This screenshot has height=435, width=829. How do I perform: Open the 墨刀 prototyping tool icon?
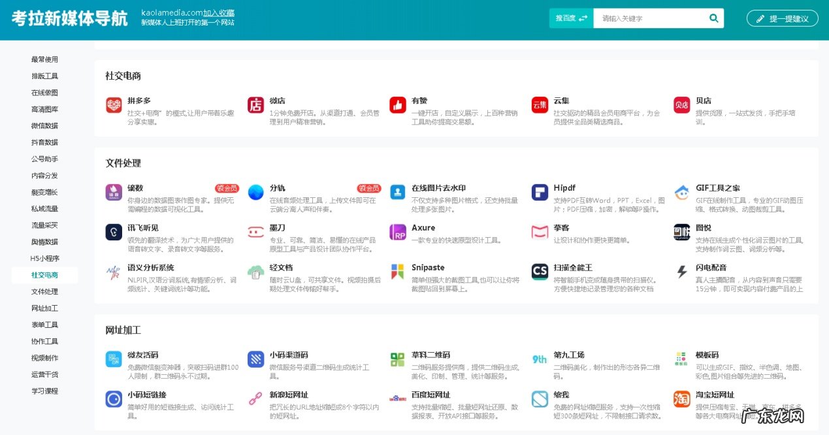tap(255, 231)
